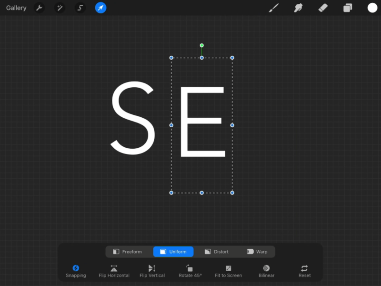Rotate the selection 45 degrees
381x286 pixels.
click(190, 269)
